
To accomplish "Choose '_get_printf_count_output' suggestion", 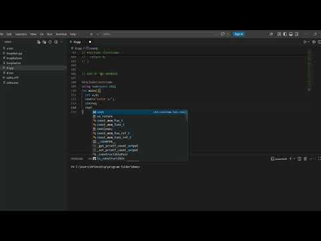I will (140, 146).
